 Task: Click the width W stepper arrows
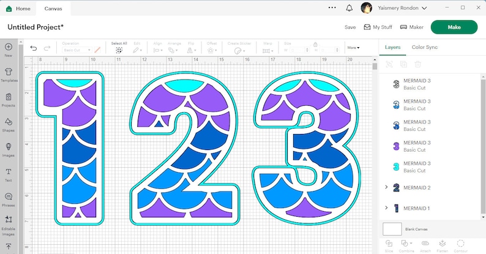coord(307,50)
